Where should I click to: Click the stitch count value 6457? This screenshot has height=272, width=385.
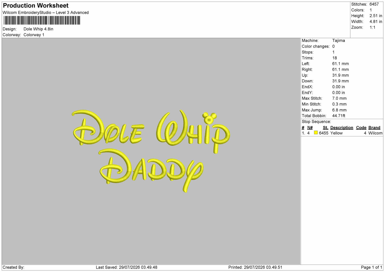tap(374, 4)
